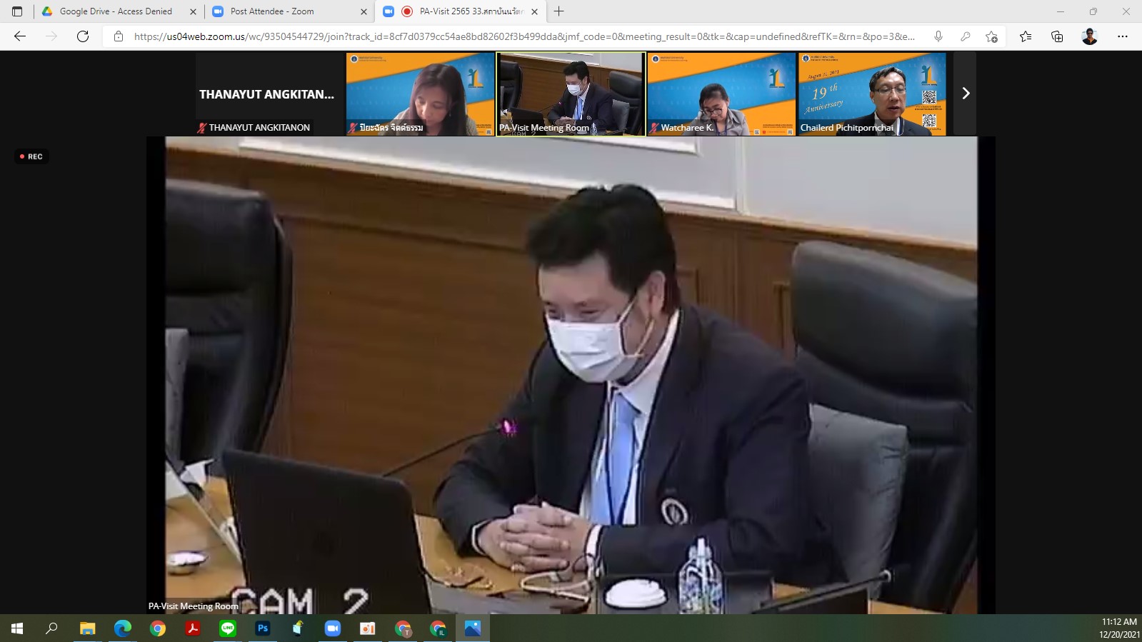
Task: Select Chailerd Pichitpornchai video thumbnail
Action: click(x=871, y=94)
